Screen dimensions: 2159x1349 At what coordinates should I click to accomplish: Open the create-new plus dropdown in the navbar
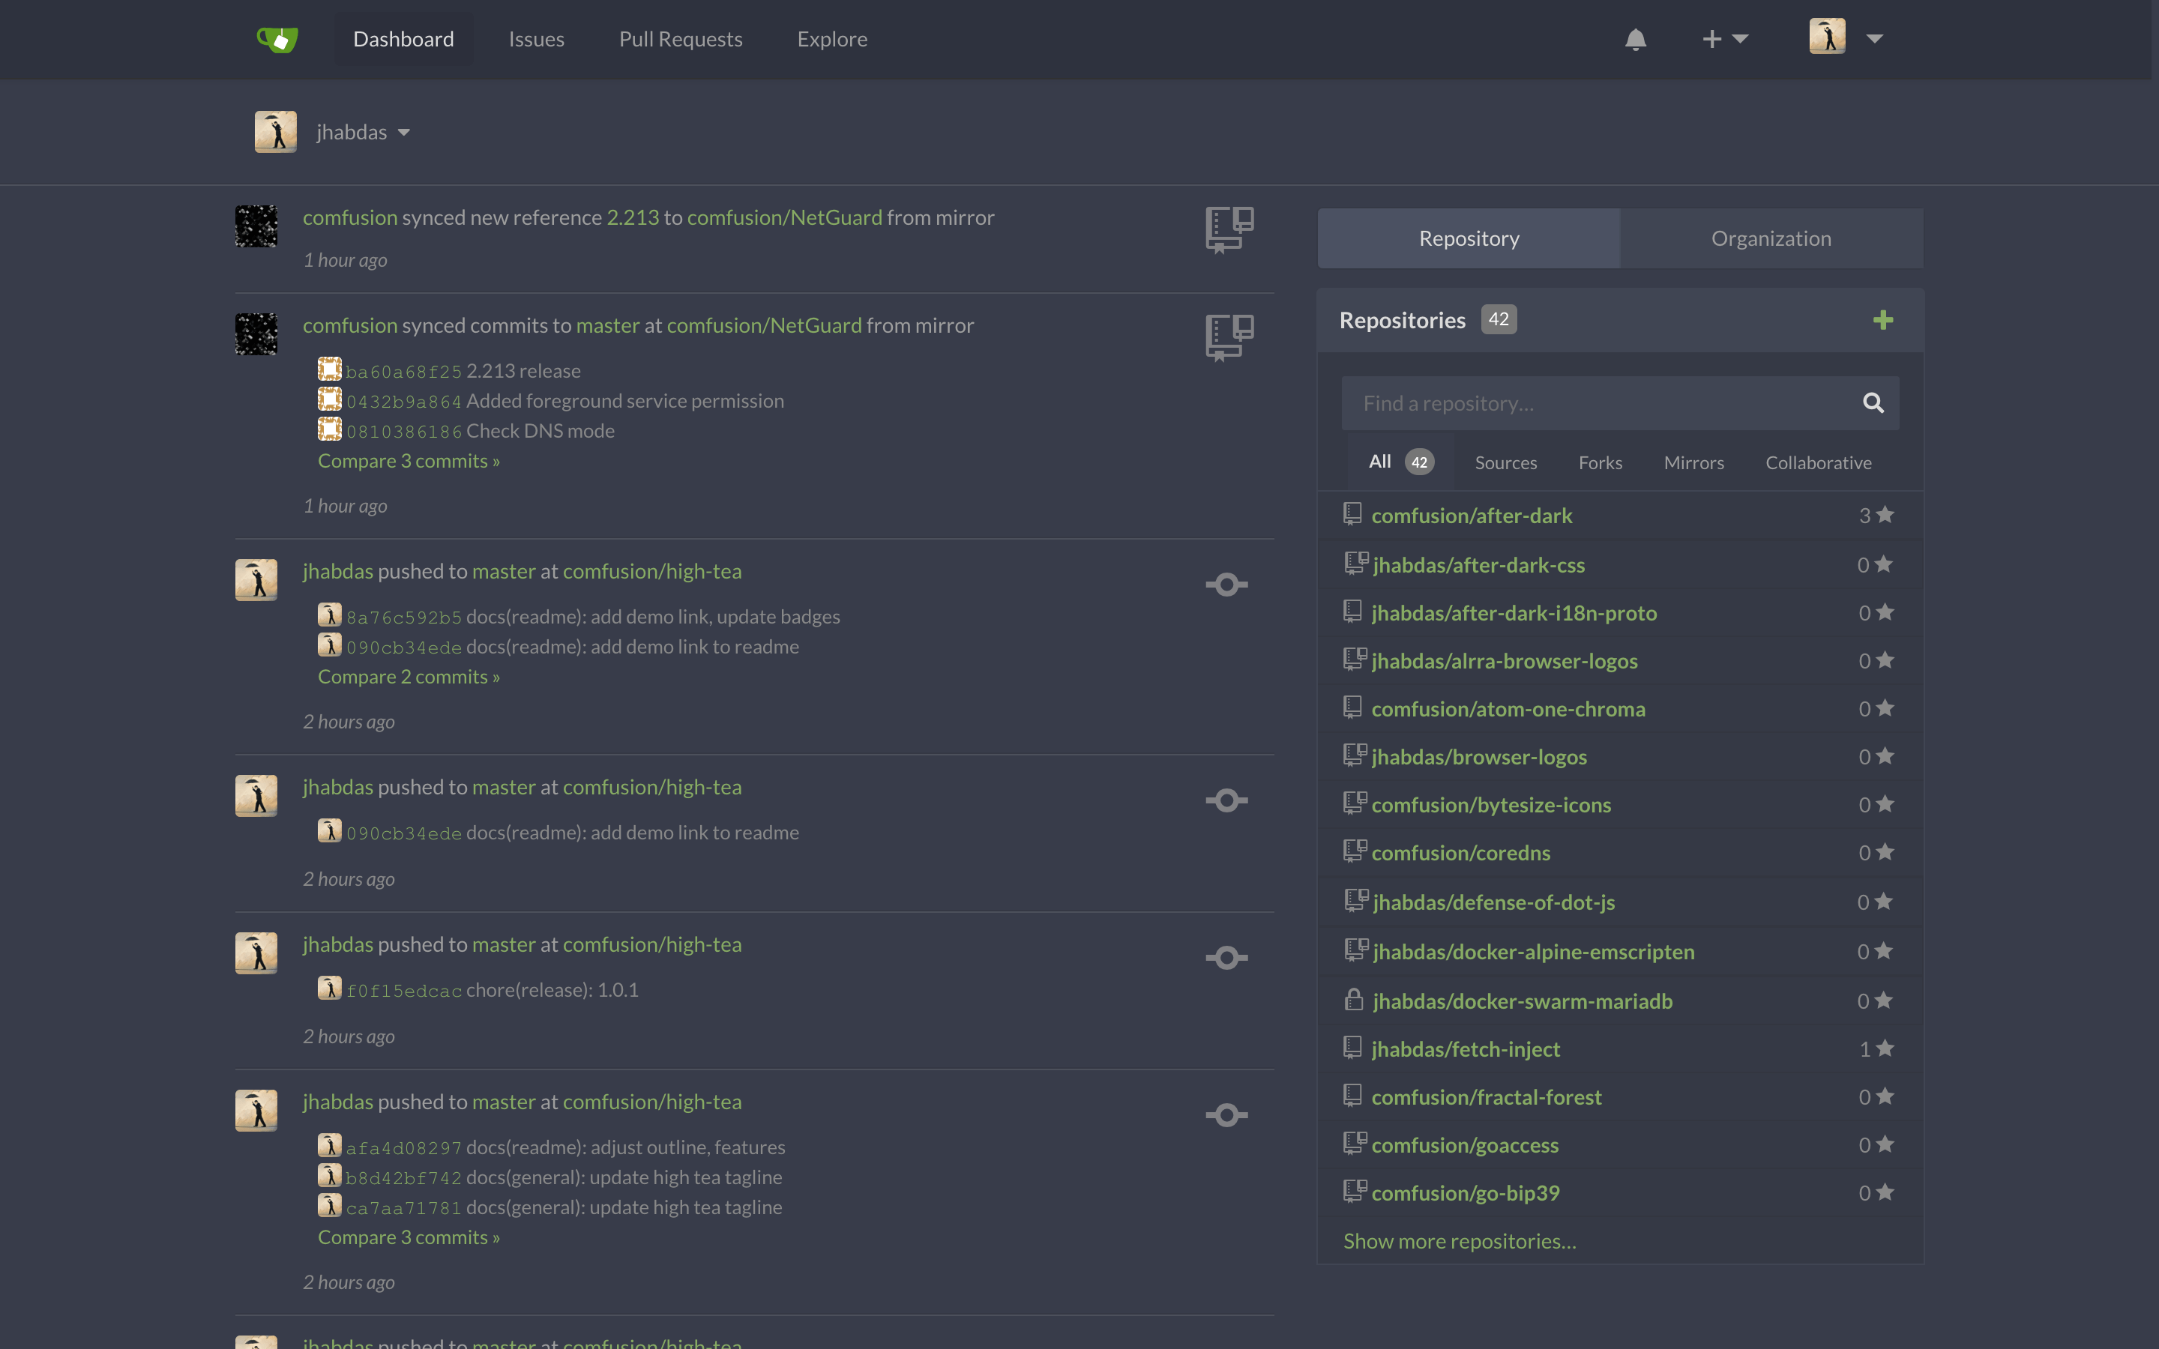click(1723, 39)
